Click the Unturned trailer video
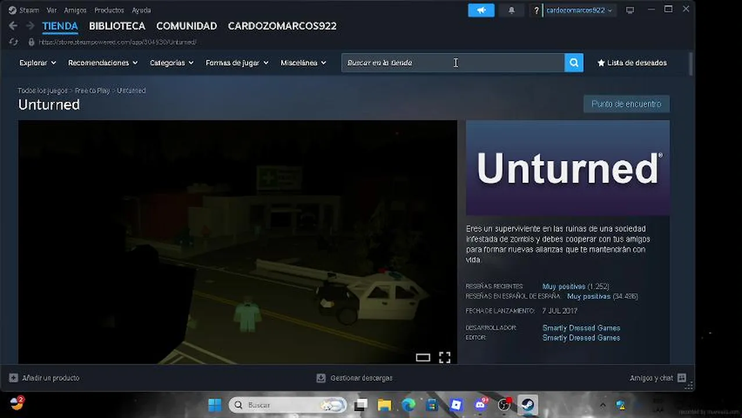Viewport: 742px width, 418px height. (x=237, y=242)
